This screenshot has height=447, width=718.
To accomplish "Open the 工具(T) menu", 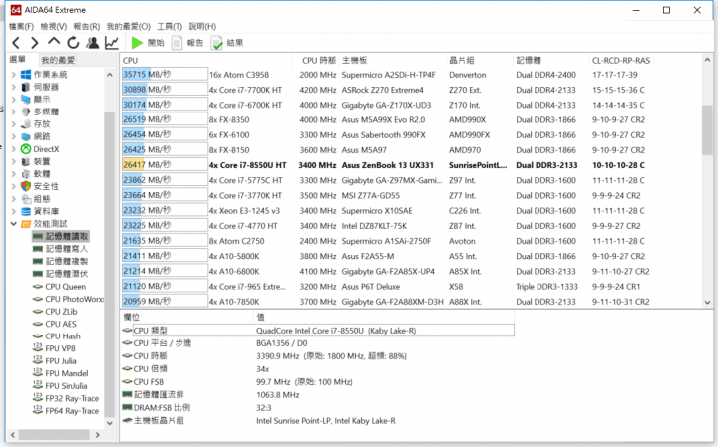I will coord(170,27).
